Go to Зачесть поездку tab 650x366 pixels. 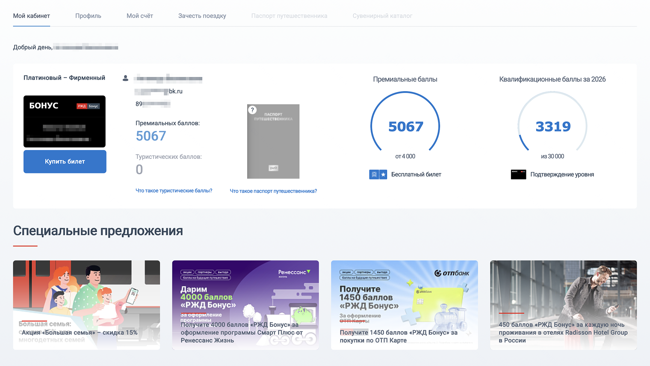202,16
